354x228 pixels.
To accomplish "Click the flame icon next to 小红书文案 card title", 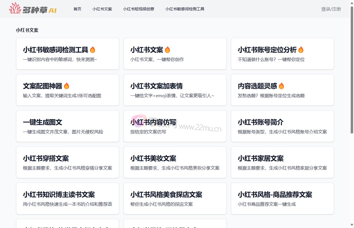I will [167, 50].
